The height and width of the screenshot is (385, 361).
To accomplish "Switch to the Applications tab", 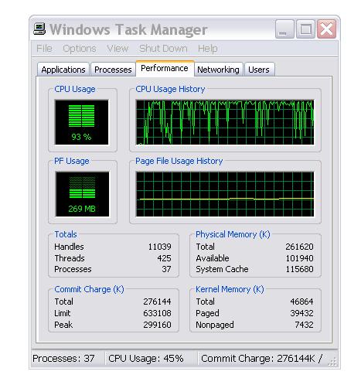I will click(63, 70).
